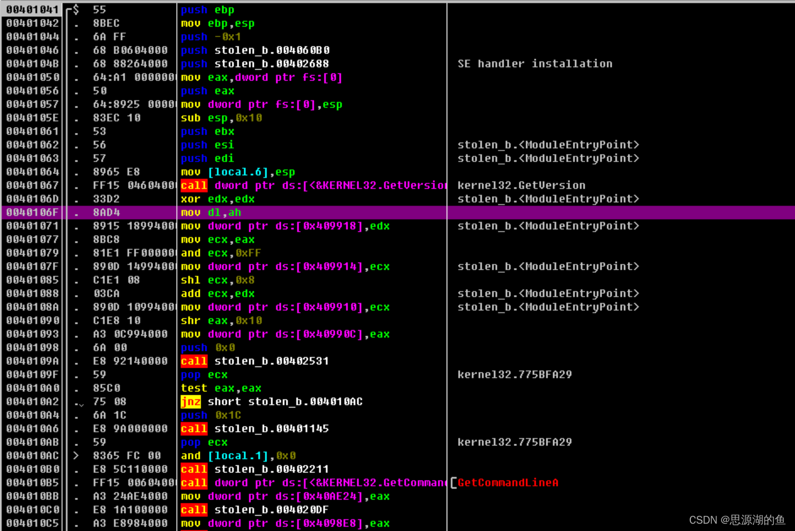Click hex bytes "75 08"
Image resolution: width=795 pixels, height=531 pixels.
[110, 401]
